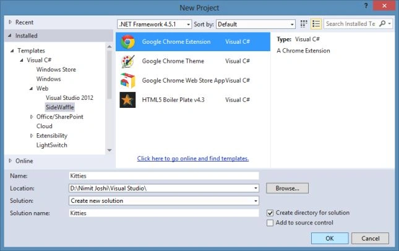This screenshot has height=251, width=399.
Task: Select Google Chrome Theme palette icon
Action: [x=127, y=61]
